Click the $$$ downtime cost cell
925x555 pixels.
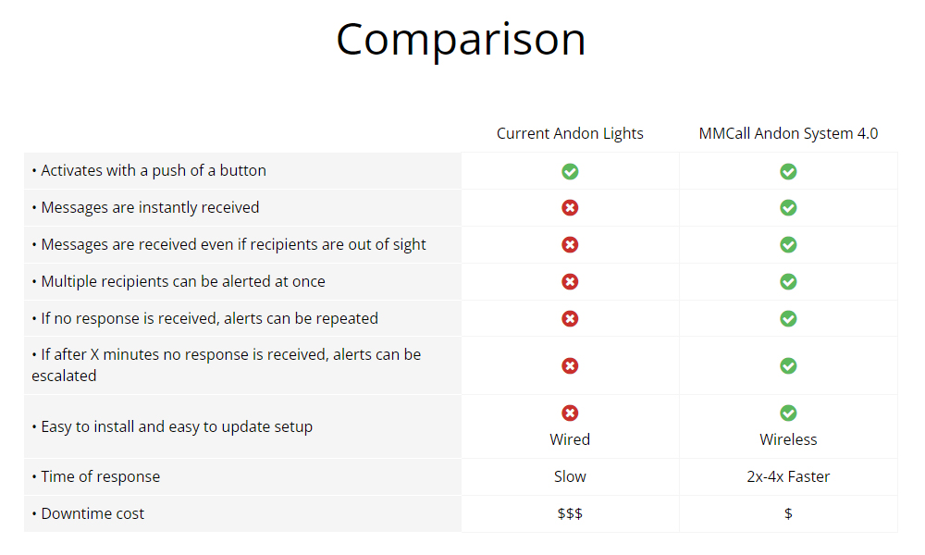coord(570,513)
